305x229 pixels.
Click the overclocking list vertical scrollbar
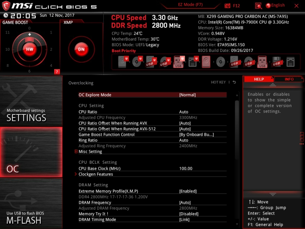pyautogui.click(x=237, y=130)
